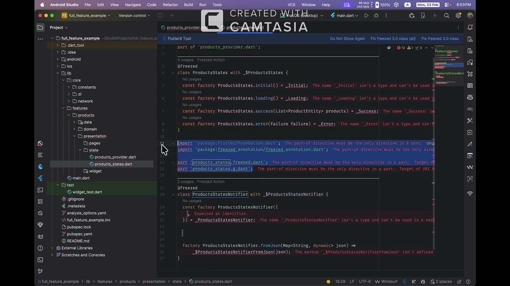Open the Logcat cat-face icon

tap(40, 237)
